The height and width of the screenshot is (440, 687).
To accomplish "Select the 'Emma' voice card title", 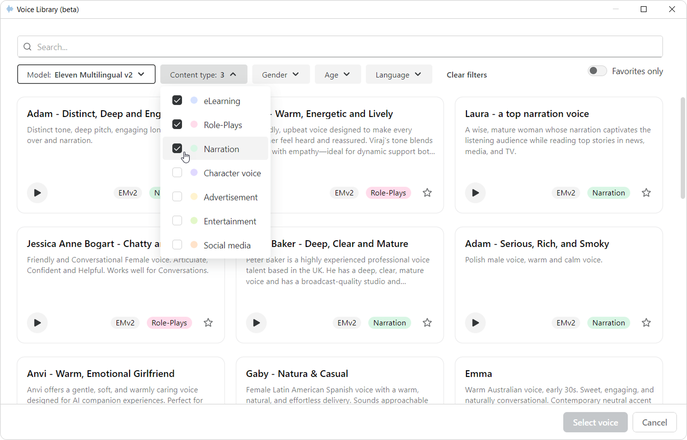I will click(479, 374).
